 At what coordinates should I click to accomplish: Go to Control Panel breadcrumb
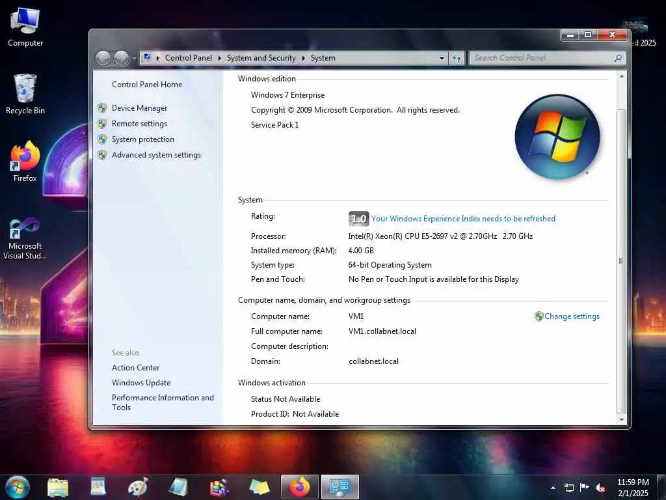[188, 58]
